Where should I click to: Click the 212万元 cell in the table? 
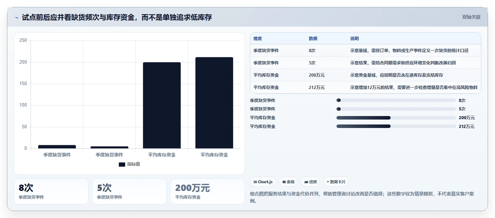(317, 88)
